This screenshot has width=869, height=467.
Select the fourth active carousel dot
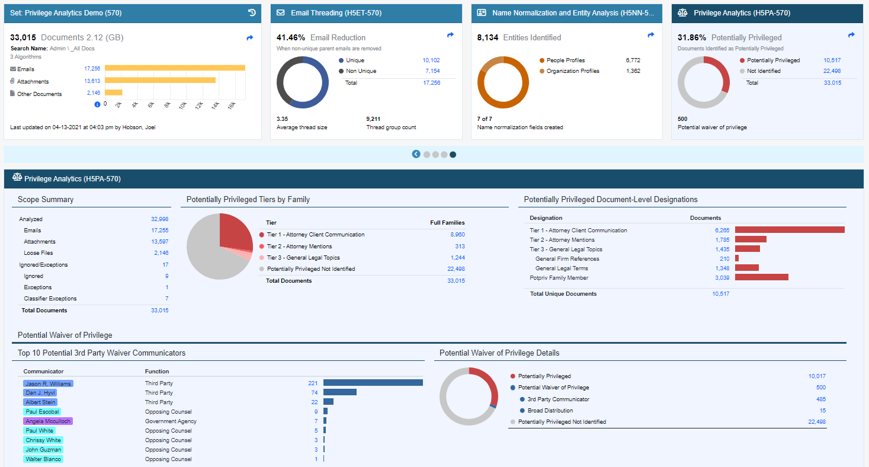point(453,155)
